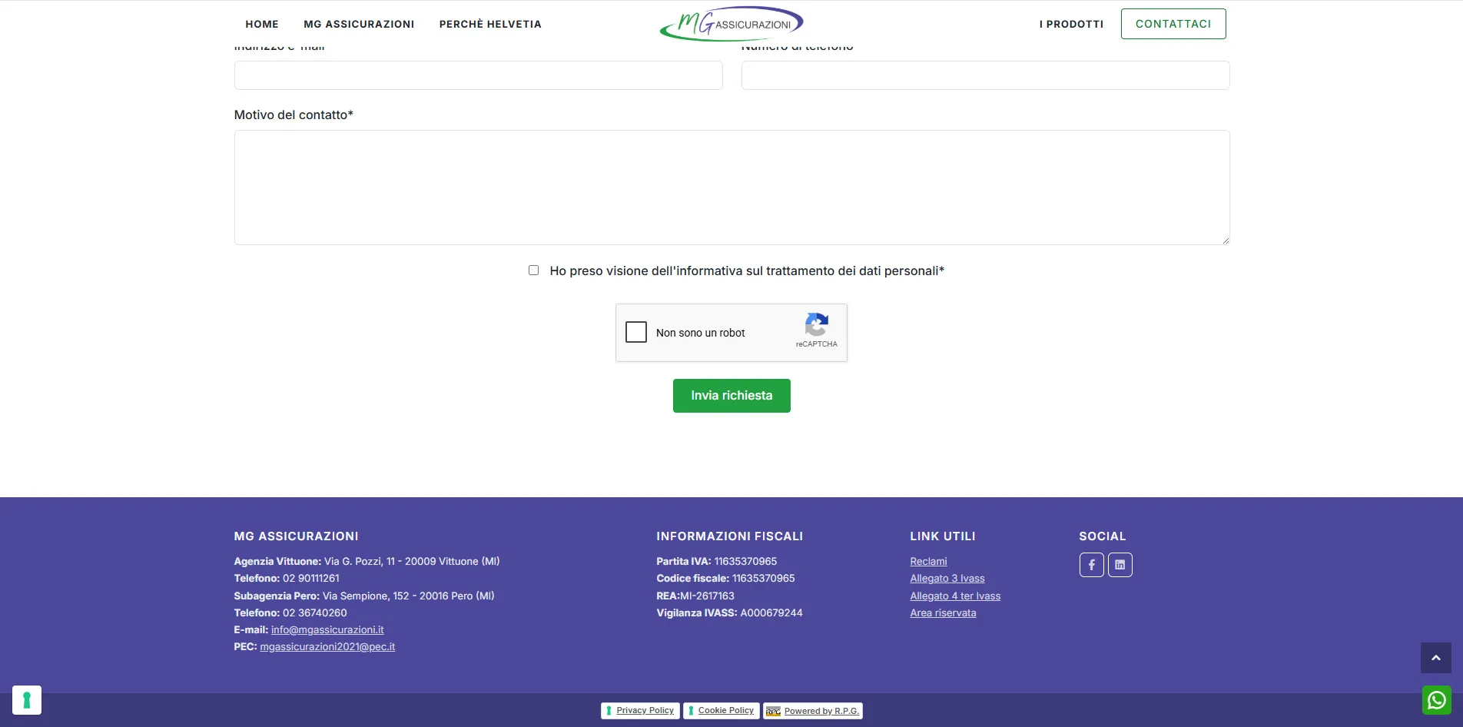
Task: Click the MG Assicurazioni logo
Action: (731, 24)
